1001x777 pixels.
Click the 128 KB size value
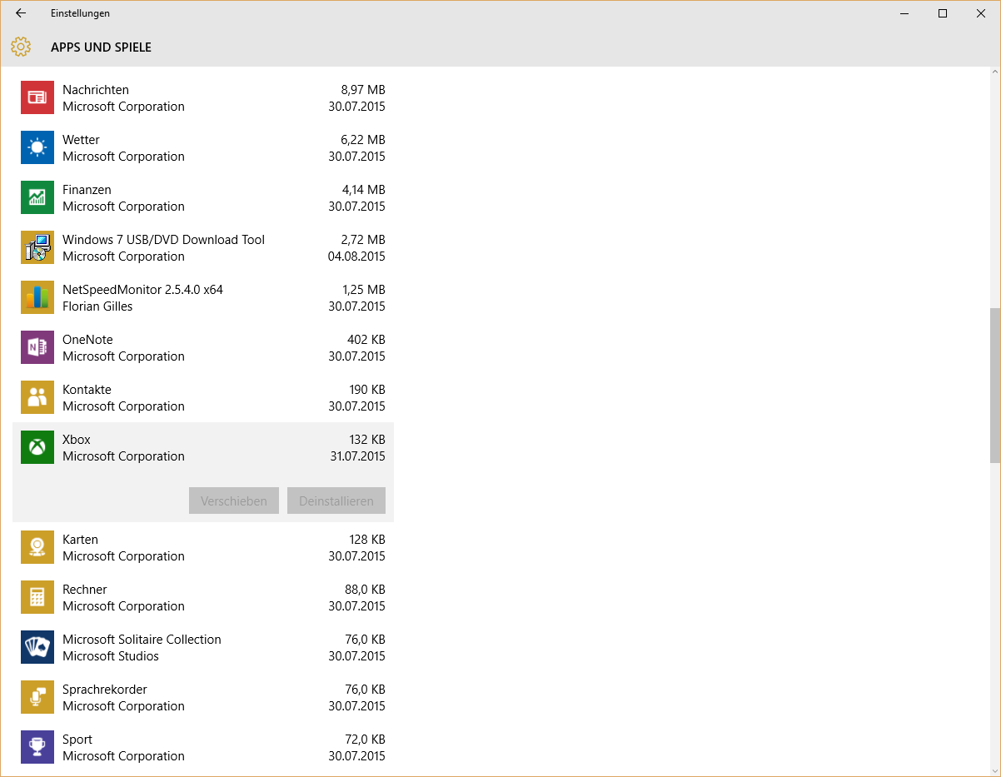(x=367, y=540)
